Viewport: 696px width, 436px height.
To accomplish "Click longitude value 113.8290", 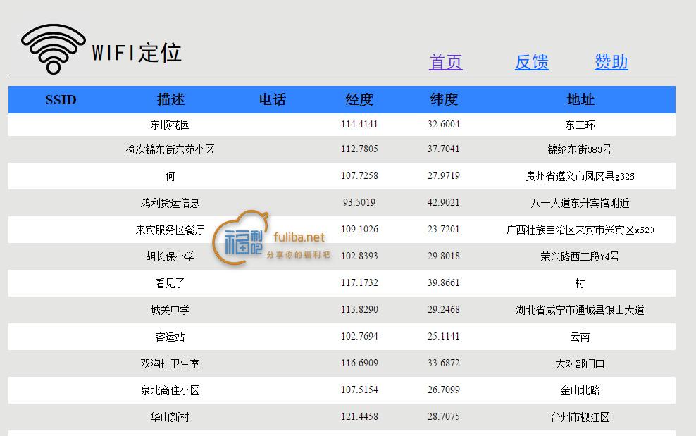I will [359, 309].
